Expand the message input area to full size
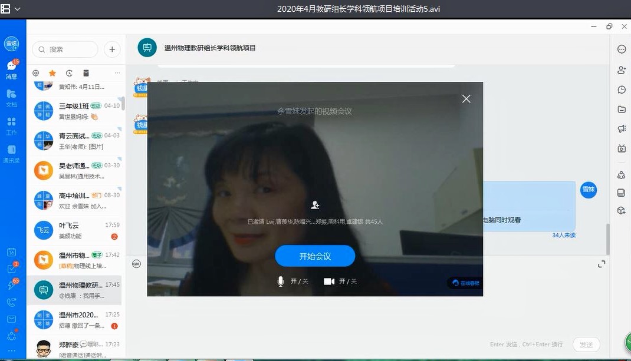 (x=602, y=264)
